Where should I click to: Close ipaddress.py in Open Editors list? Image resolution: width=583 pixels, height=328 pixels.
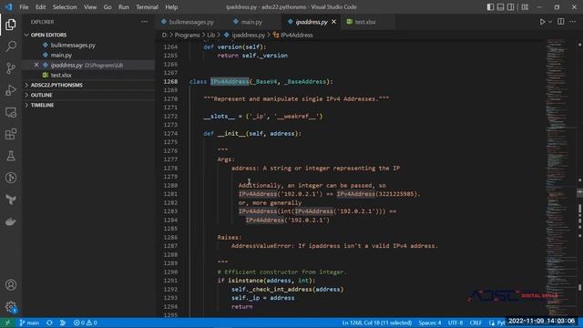(36, 65)
